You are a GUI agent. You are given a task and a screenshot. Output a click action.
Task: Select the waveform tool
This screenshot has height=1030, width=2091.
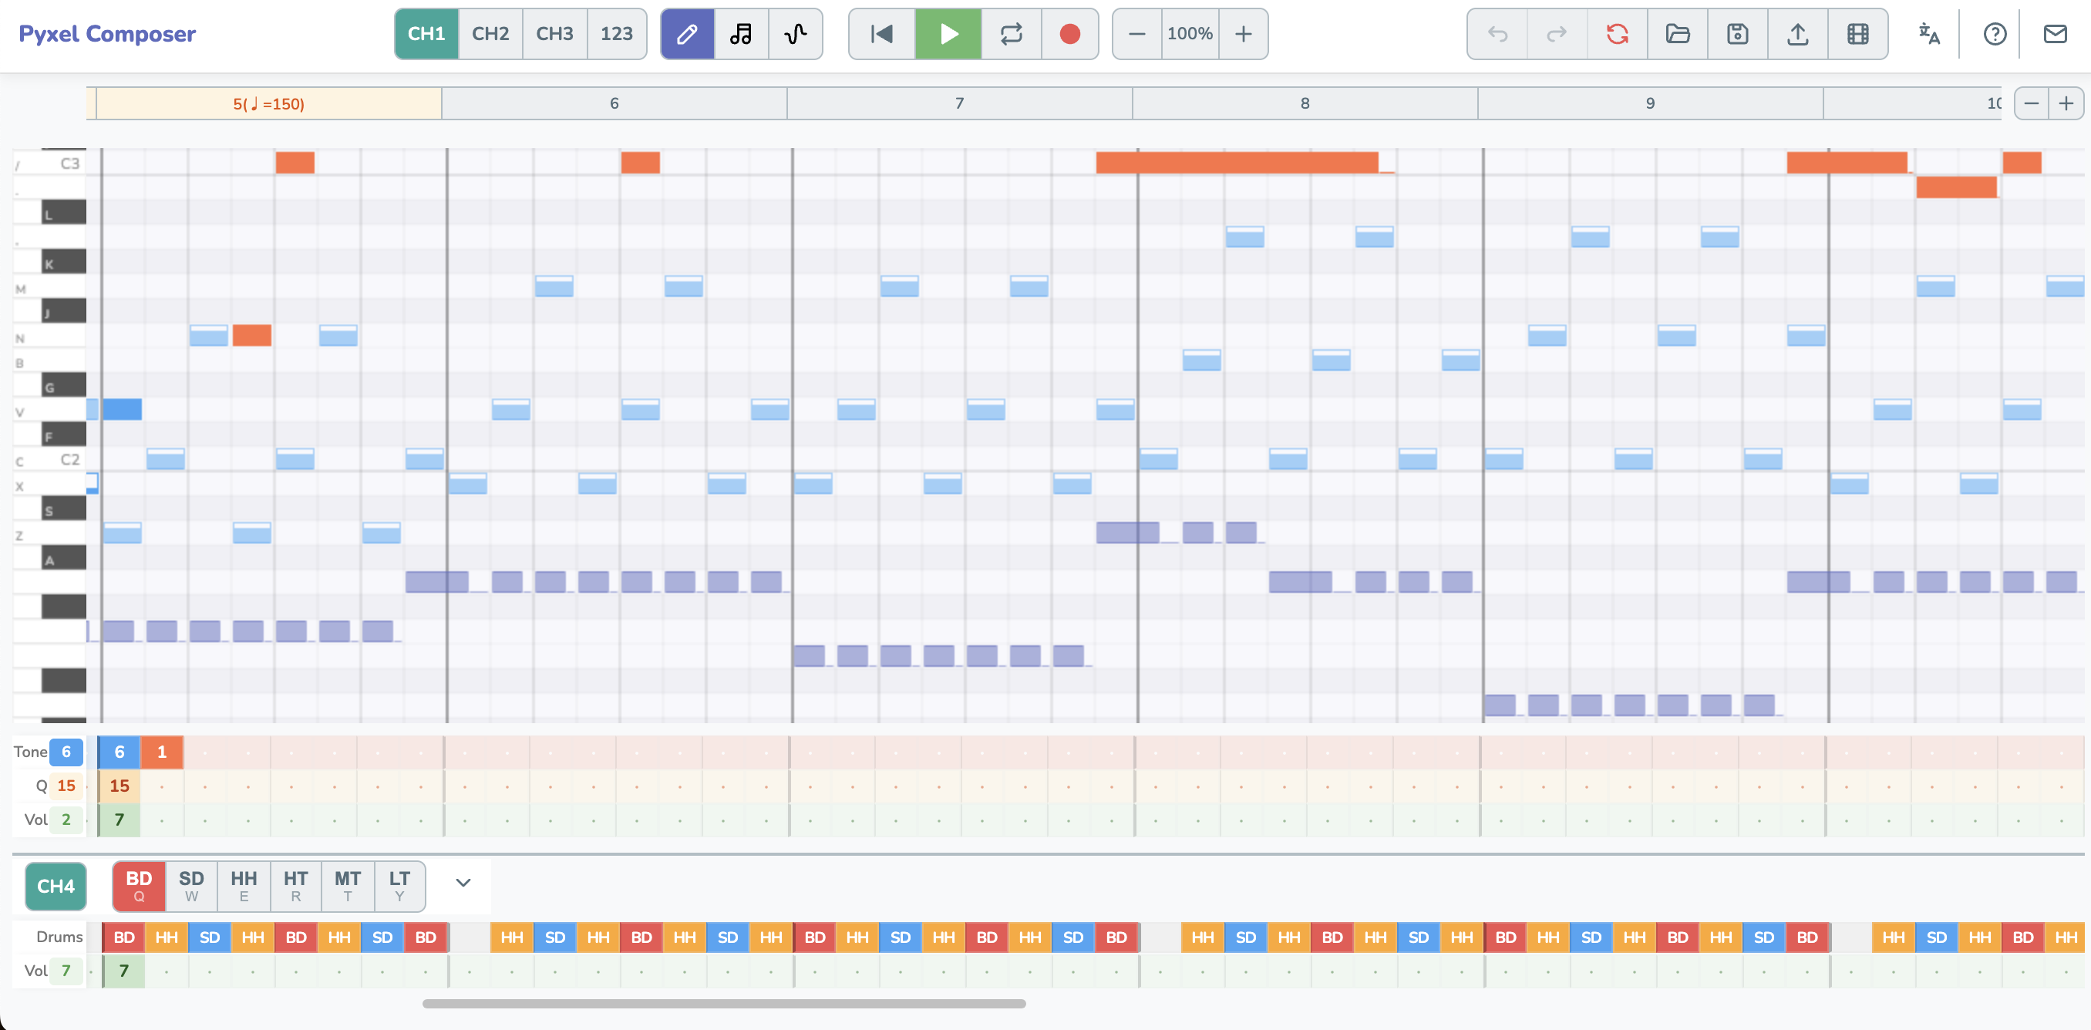(796, 34)
